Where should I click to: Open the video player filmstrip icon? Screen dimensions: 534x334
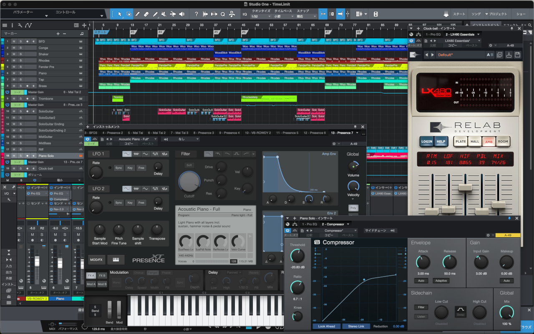coord(376,14)
